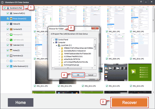Select the IMG_0009.JPG thumbnail
Screen dimensions: 155x109
(116, 45)
